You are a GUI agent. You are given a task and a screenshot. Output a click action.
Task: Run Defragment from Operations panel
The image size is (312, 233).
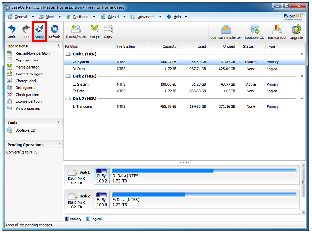click(21, 88)
